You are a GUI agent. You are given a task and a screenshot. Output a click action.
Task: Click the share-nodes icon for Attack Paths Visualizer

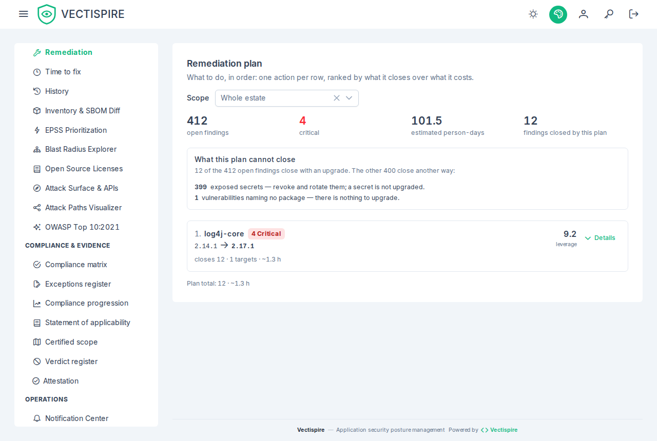tap(37, 208)
